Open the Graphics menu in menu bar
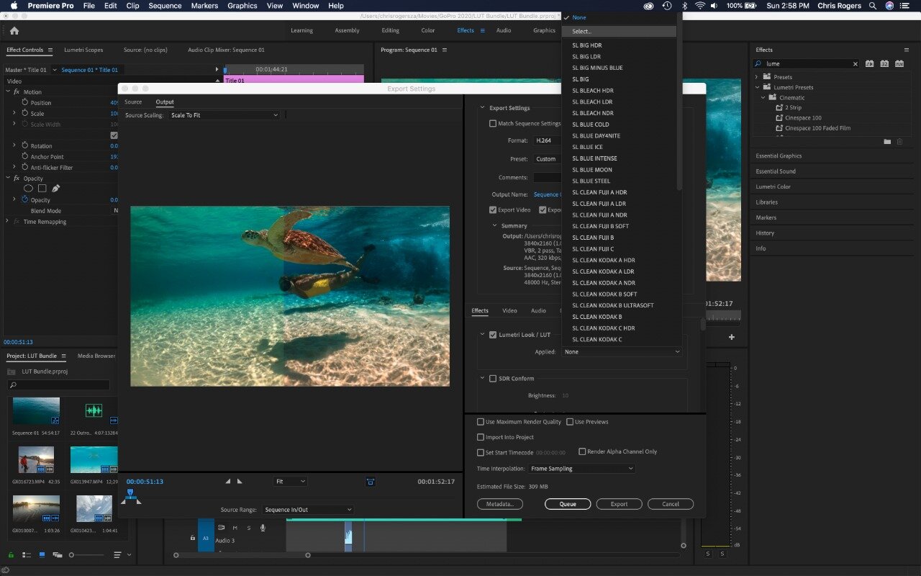The image size is (921, 576). point(242,6)
